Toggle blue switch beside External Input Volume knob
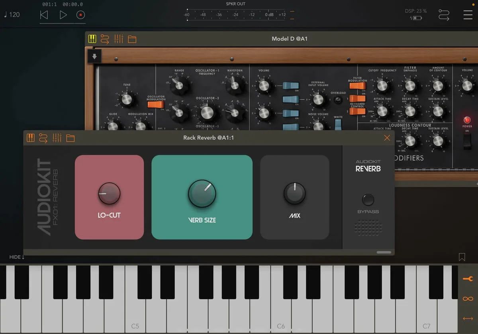This screenshot has height=334, width=478. click(x=290, y=99)
